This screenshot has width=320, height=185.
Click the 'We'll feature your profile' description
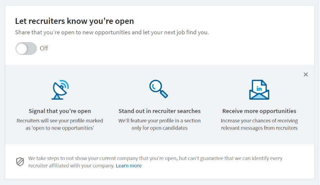click(x=160, y=121)
